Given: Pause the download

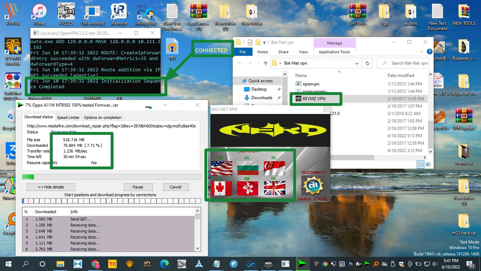Looking at the screenshot, I should coord(138,187).
